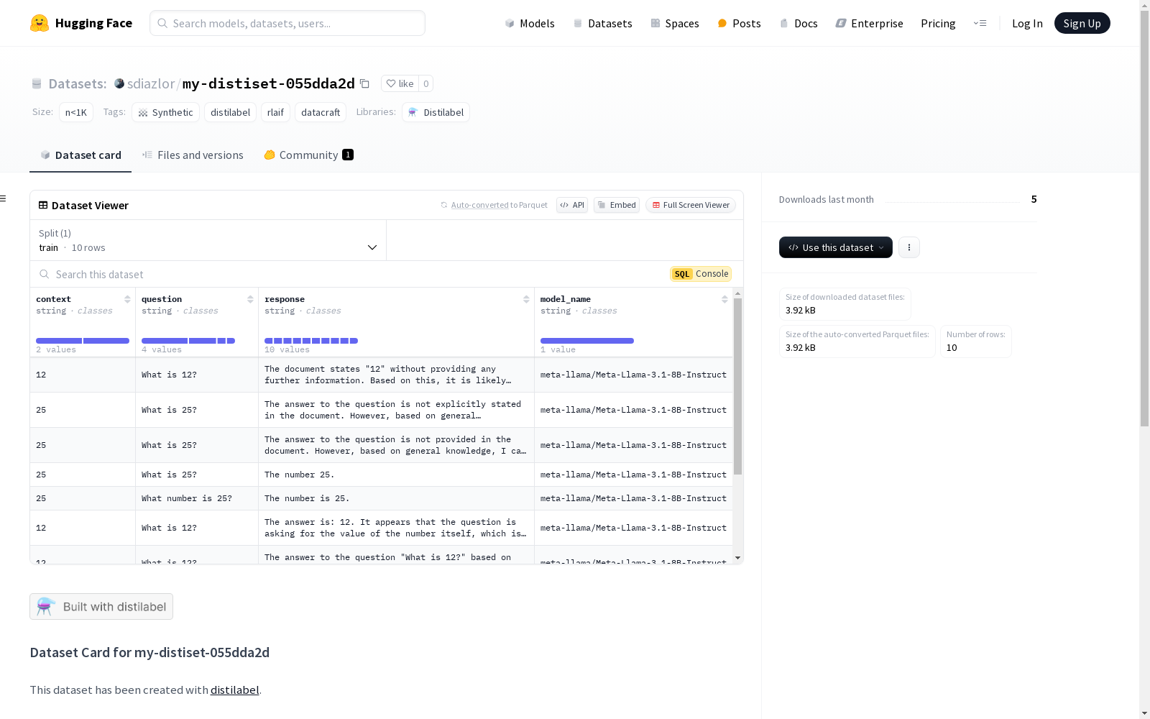Open Docs in the navbar

coord(799,23)
